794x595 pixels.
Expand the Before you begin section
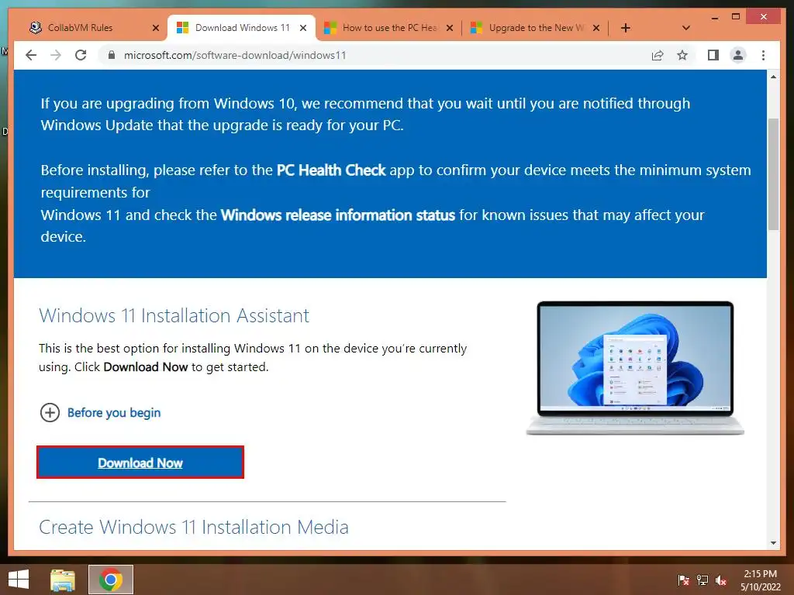(100, 412)
